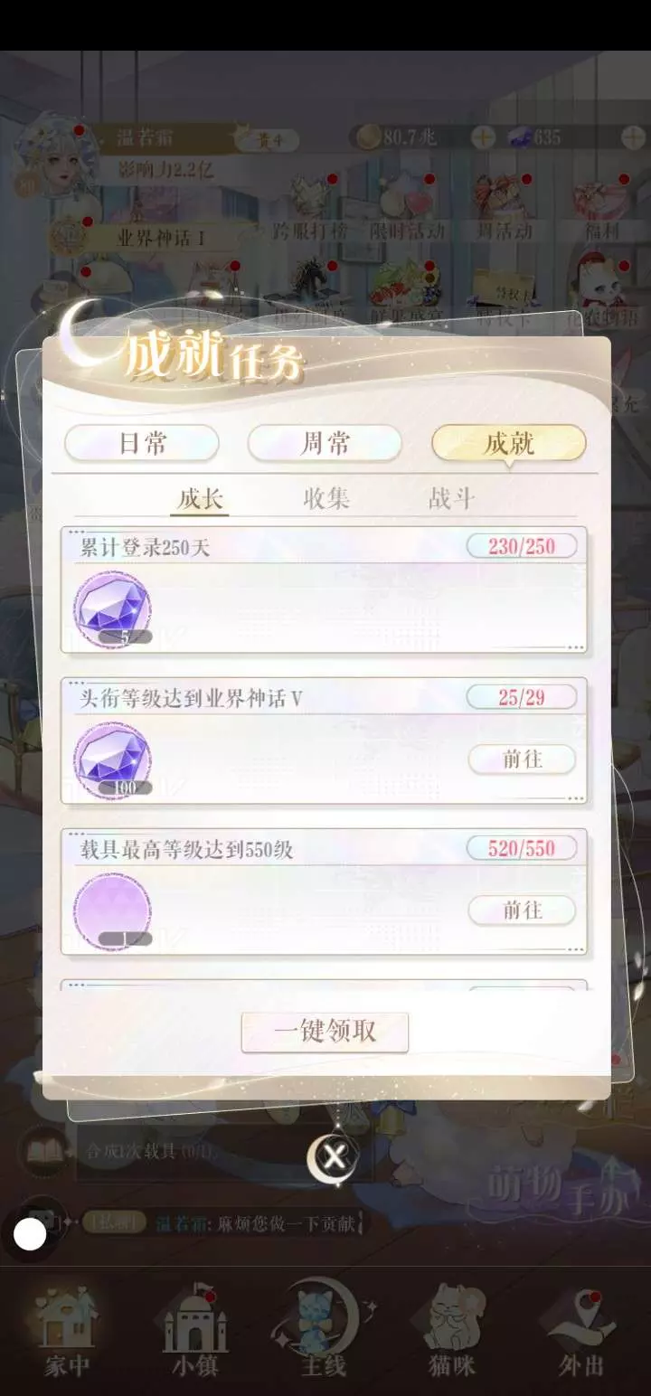The height and width of the screenshot is (1396, 651).
Task: Tap the white floating assist circle
Action: click(31, 1234)
